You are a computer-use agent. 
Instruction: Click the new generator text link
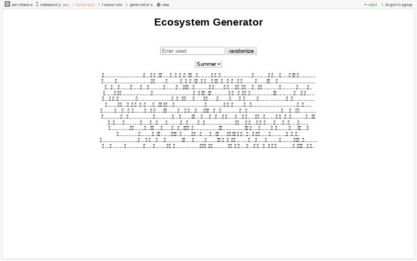[166, 5]
